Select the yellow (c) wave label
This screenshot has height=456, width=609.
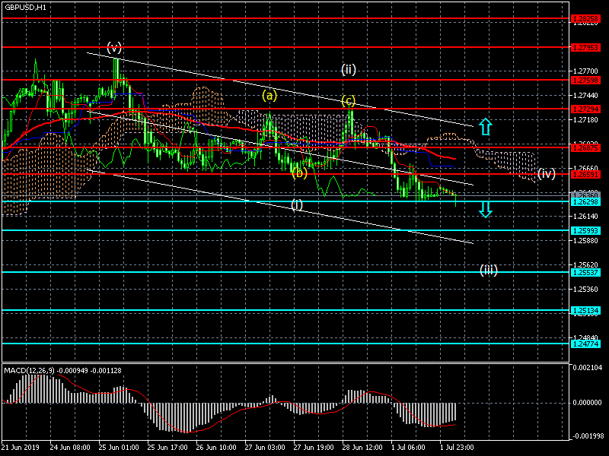coord(348,101)
